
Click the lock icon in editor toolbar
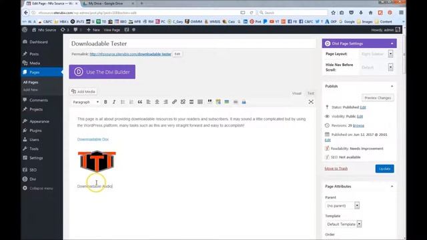244,102
